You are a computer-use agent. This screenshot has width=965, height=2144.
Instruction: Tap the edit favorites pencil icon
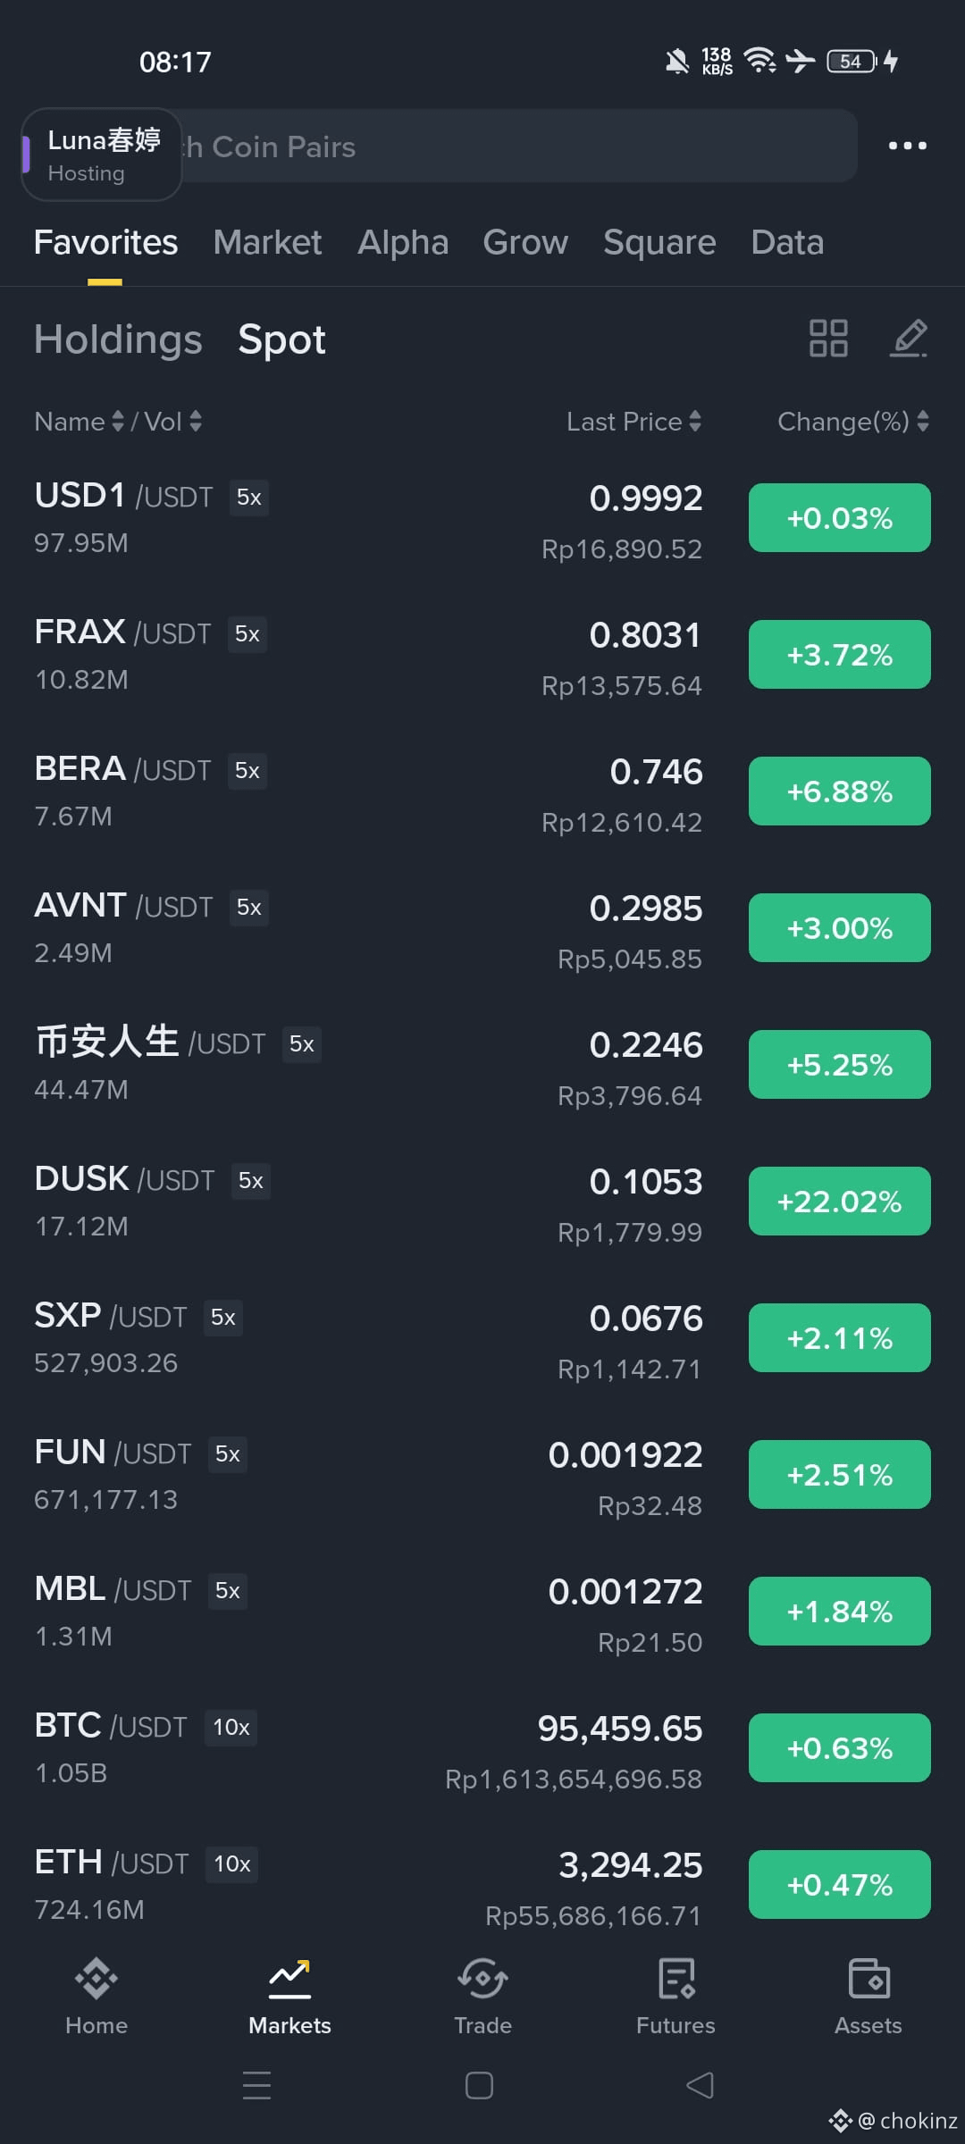coord(910,339)
